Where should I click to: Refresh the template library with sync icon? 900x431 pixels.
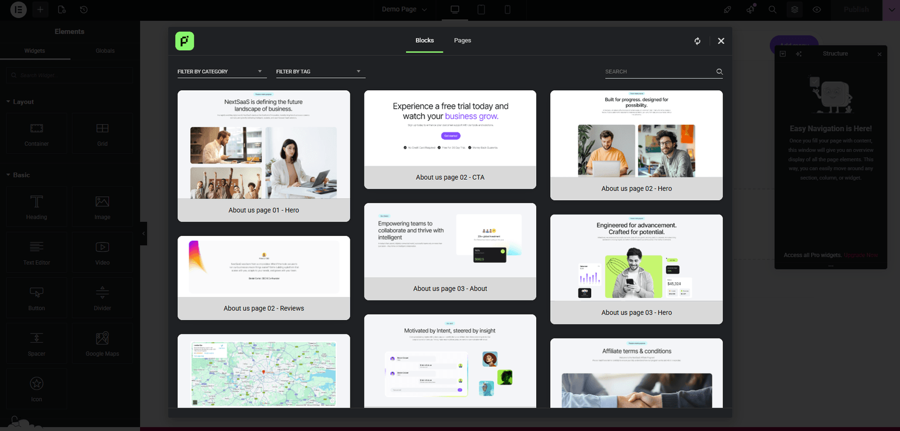697,40
